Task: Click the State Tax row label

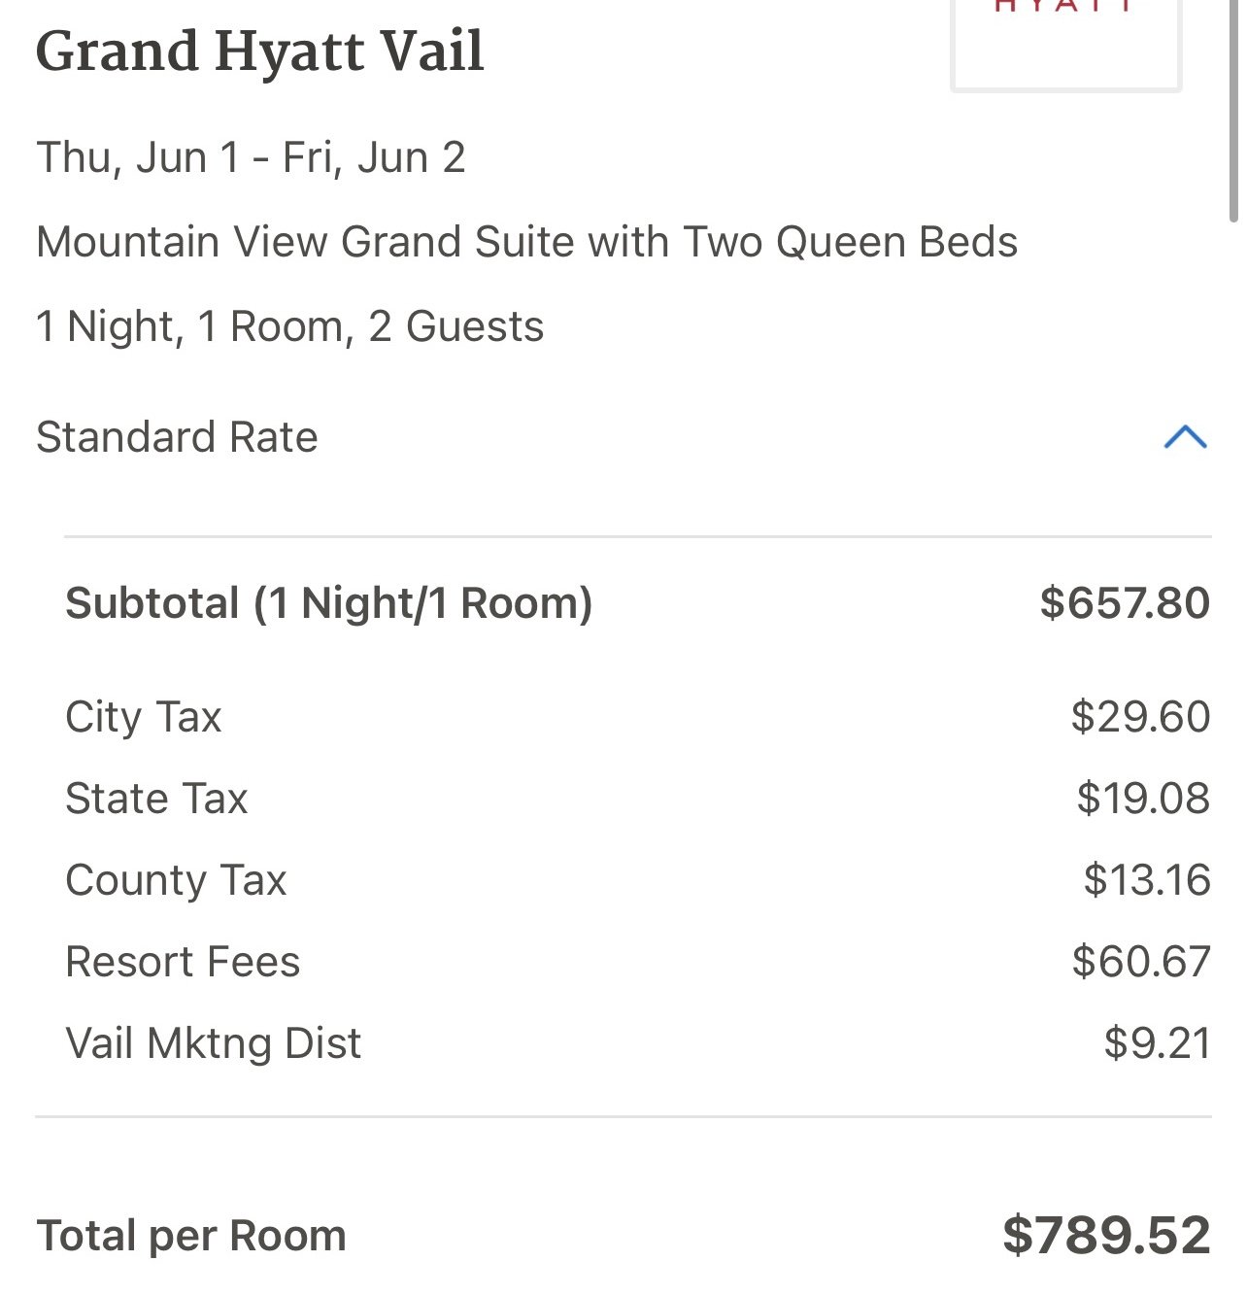Action: pyautogui.click(x=156, y=799)
